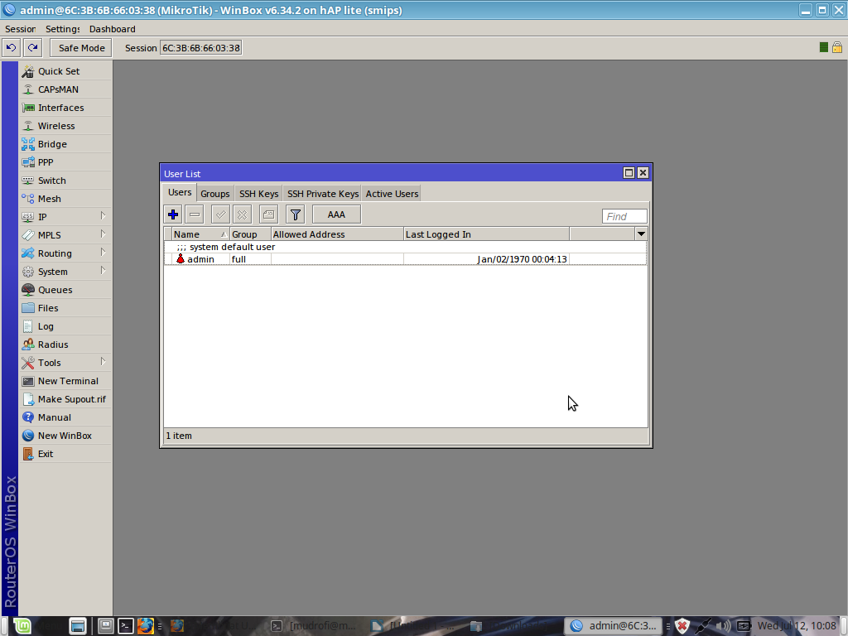This screenshot has height=636, width=848.
Task: Launch Firefox from the panel
Action: (145, 626)
